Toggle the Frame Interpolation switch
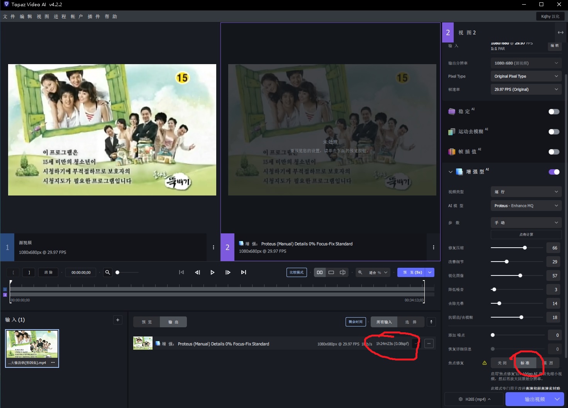568x408 pixels. 554,152
